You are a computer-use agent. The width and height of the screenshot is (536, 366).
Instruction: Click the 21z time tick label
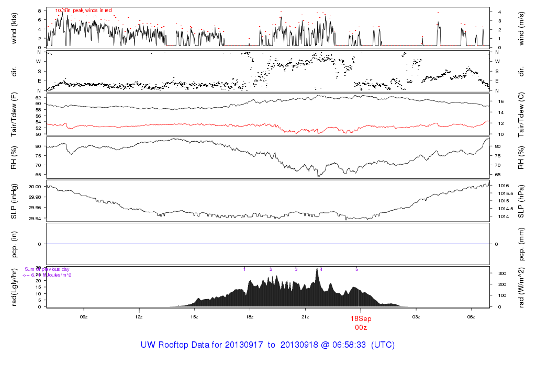[305, 317]
